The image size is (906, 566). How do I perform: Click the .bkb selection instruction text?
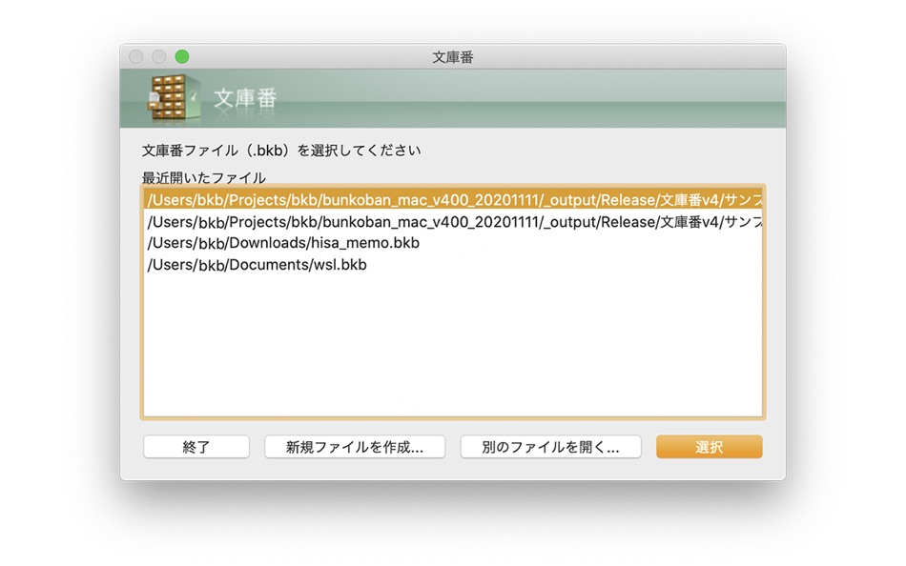[x=282, y=150]
